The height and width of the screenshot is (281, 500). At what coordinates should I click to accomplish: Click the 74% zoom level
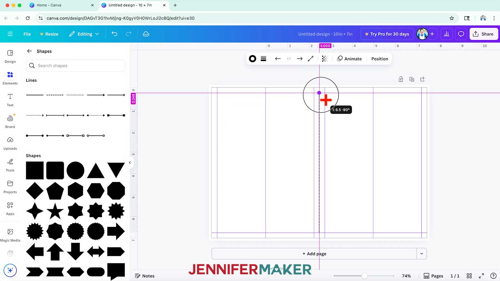pyautogui.click(x=406, y=276)
